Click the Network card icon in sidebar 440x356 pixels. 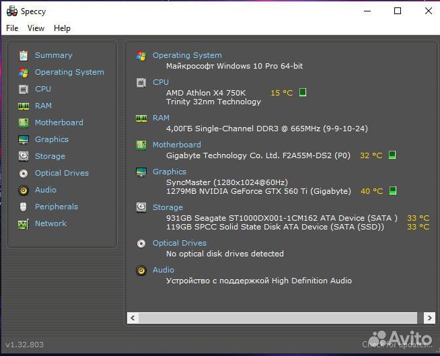(x=24, y=224)
